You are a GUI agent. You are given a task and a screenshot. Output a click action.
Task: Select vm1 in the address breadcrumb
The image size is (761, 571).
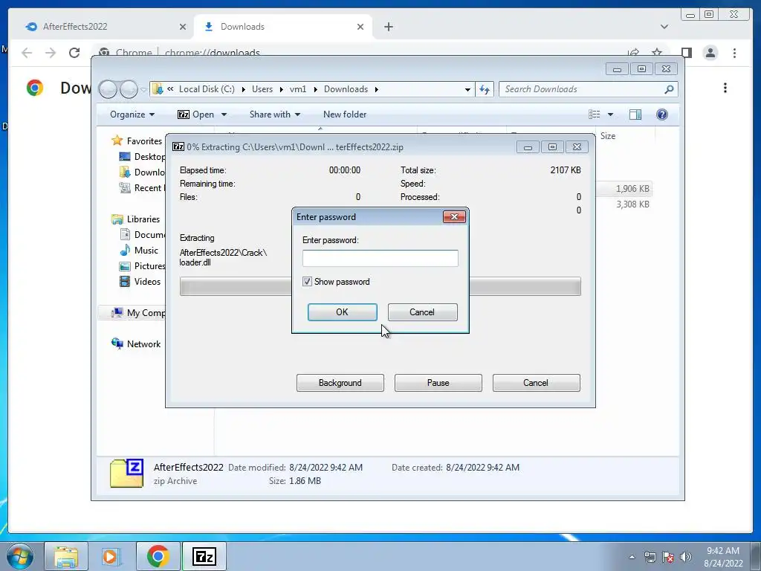[x=298, y=89]
